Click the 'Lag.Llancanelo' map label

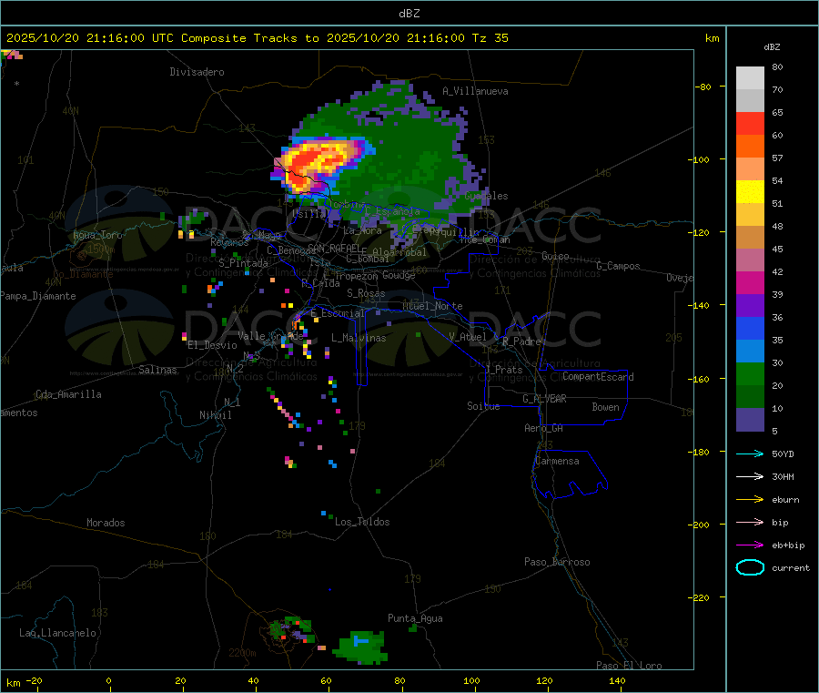point(58,633)
